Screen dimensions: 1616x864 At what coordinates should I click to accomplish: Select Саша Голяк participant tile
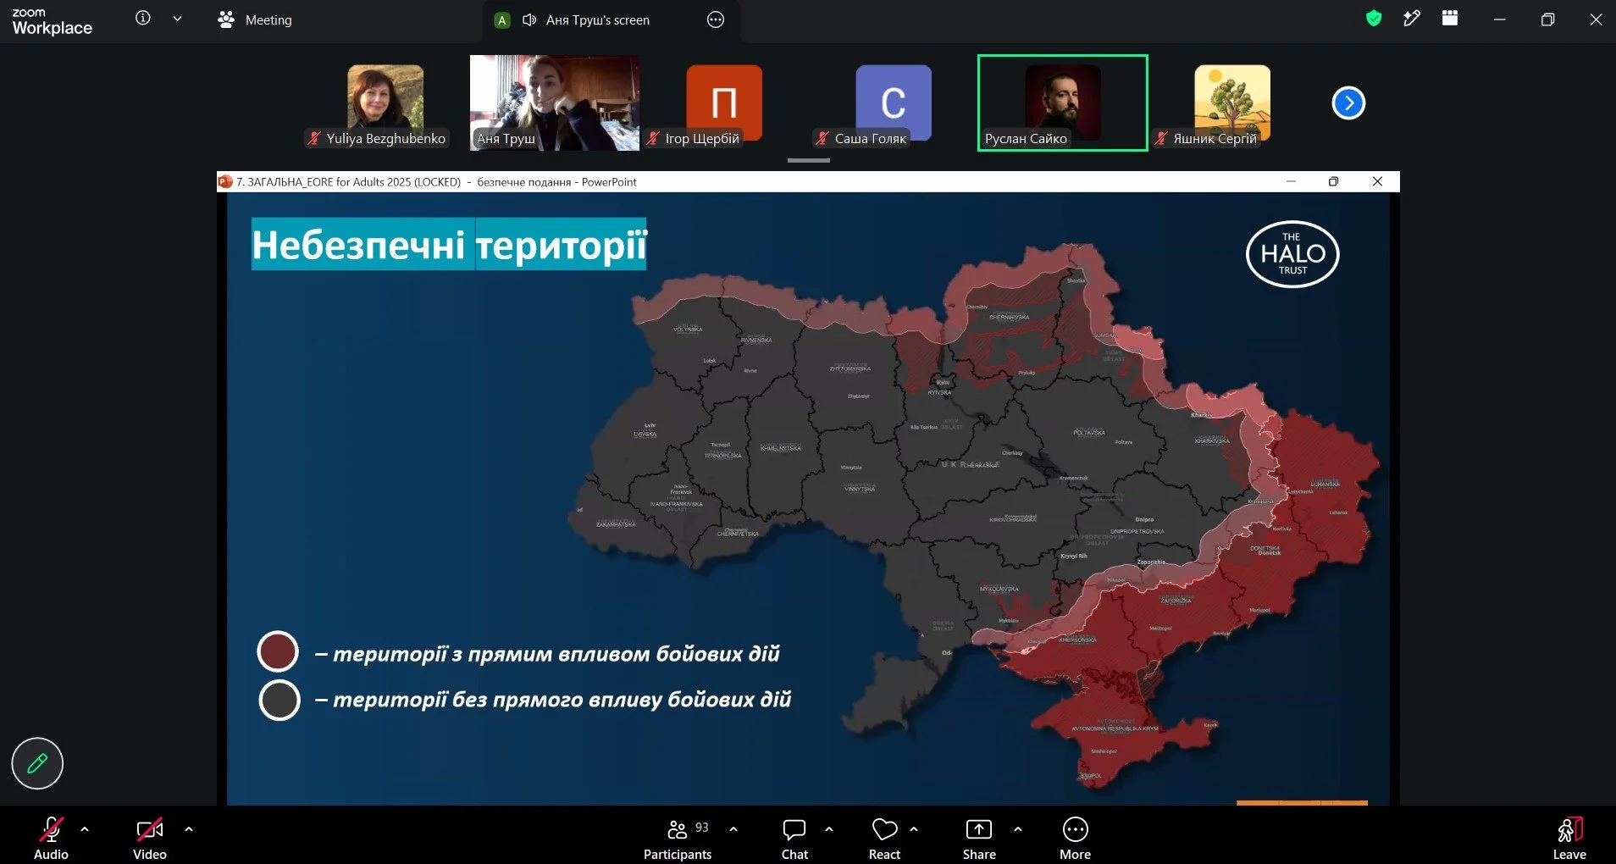[894, 103]
